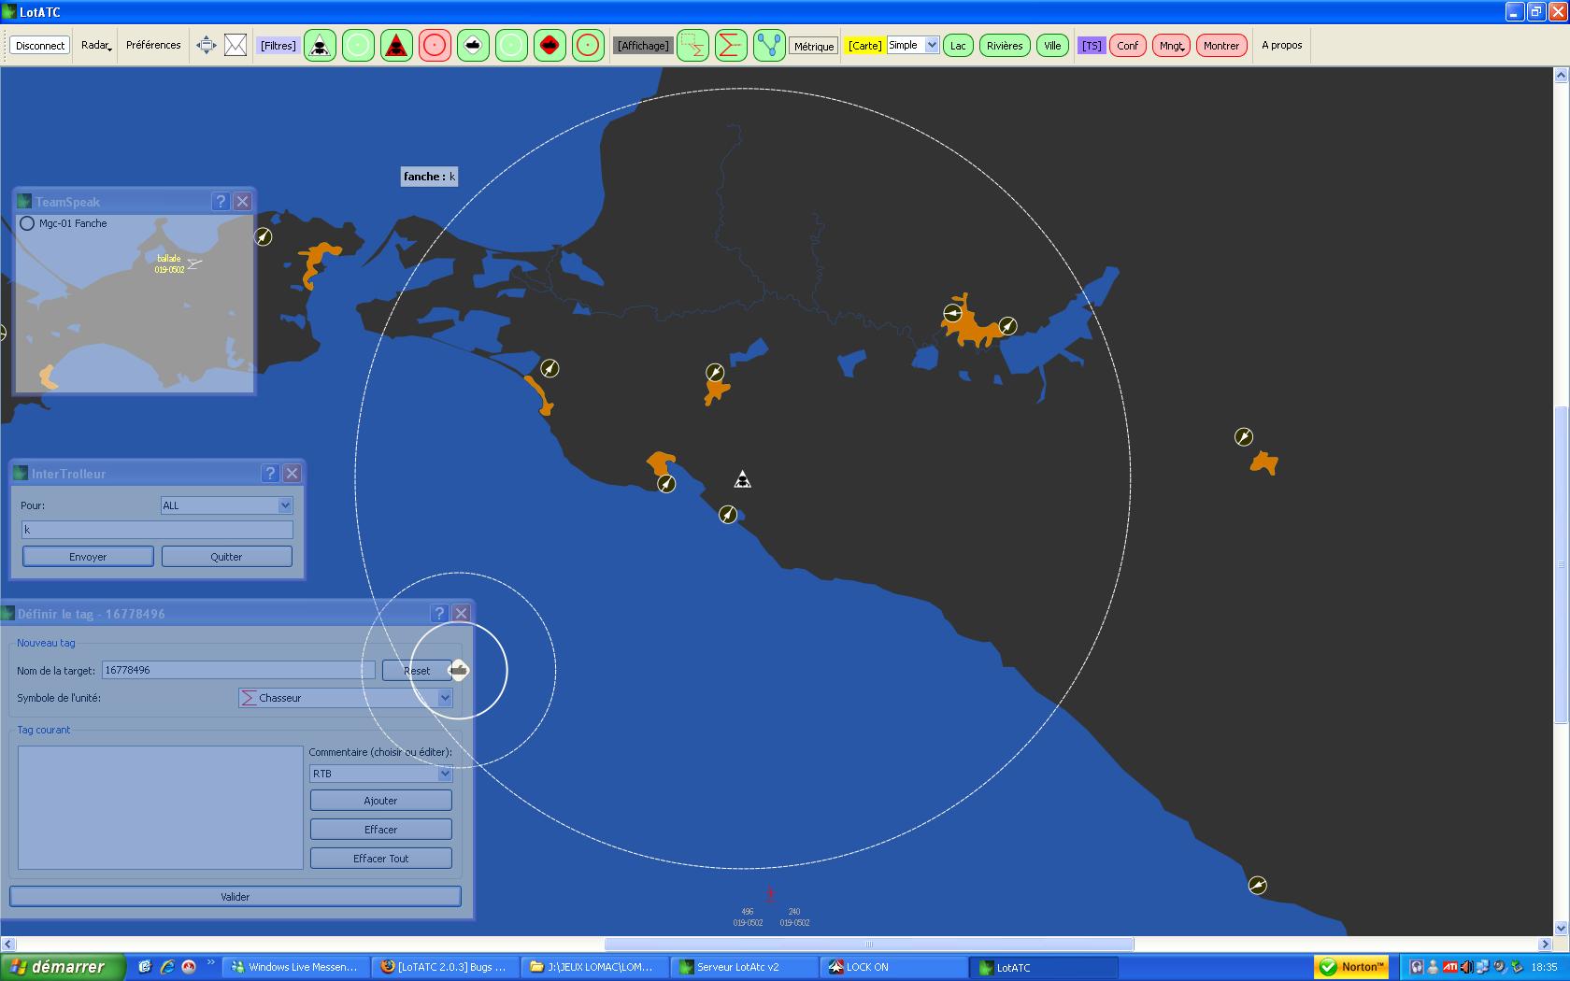This screenshot has width=1570, height=981.
Task: Toggle the white ship diamond filter icon
Action: [474, 45]
